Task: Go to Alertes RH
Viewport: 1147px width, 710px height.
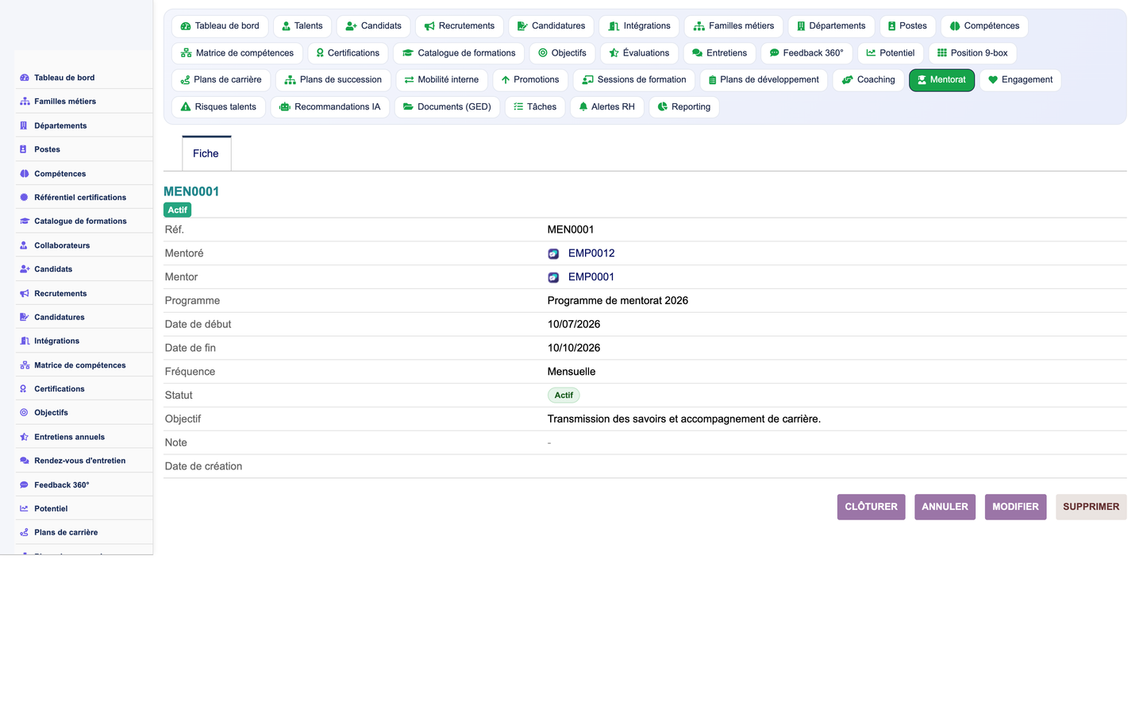Action: tap(607, 107)
